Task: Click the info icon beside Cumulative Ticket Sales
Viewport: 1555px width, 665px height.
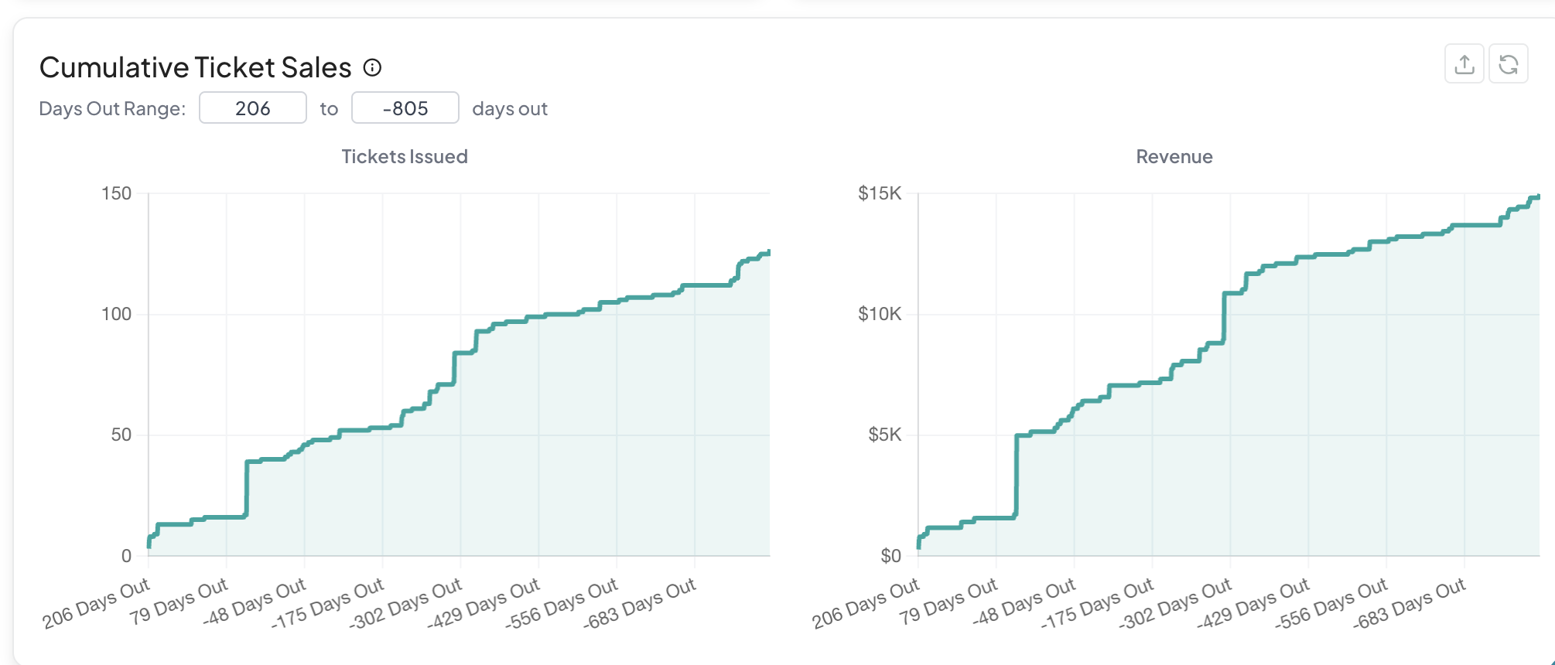Action: tap(373, 68)
